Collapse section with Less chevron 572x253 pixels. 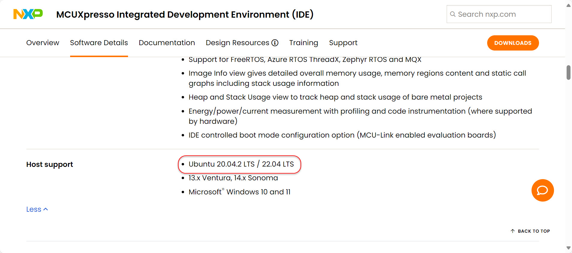coord(46,209)
